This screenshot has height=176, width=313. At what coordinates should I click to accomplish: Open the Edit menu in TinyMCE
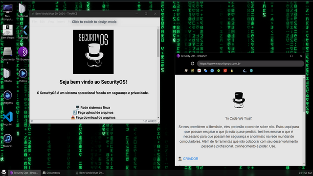click(42, 22)
